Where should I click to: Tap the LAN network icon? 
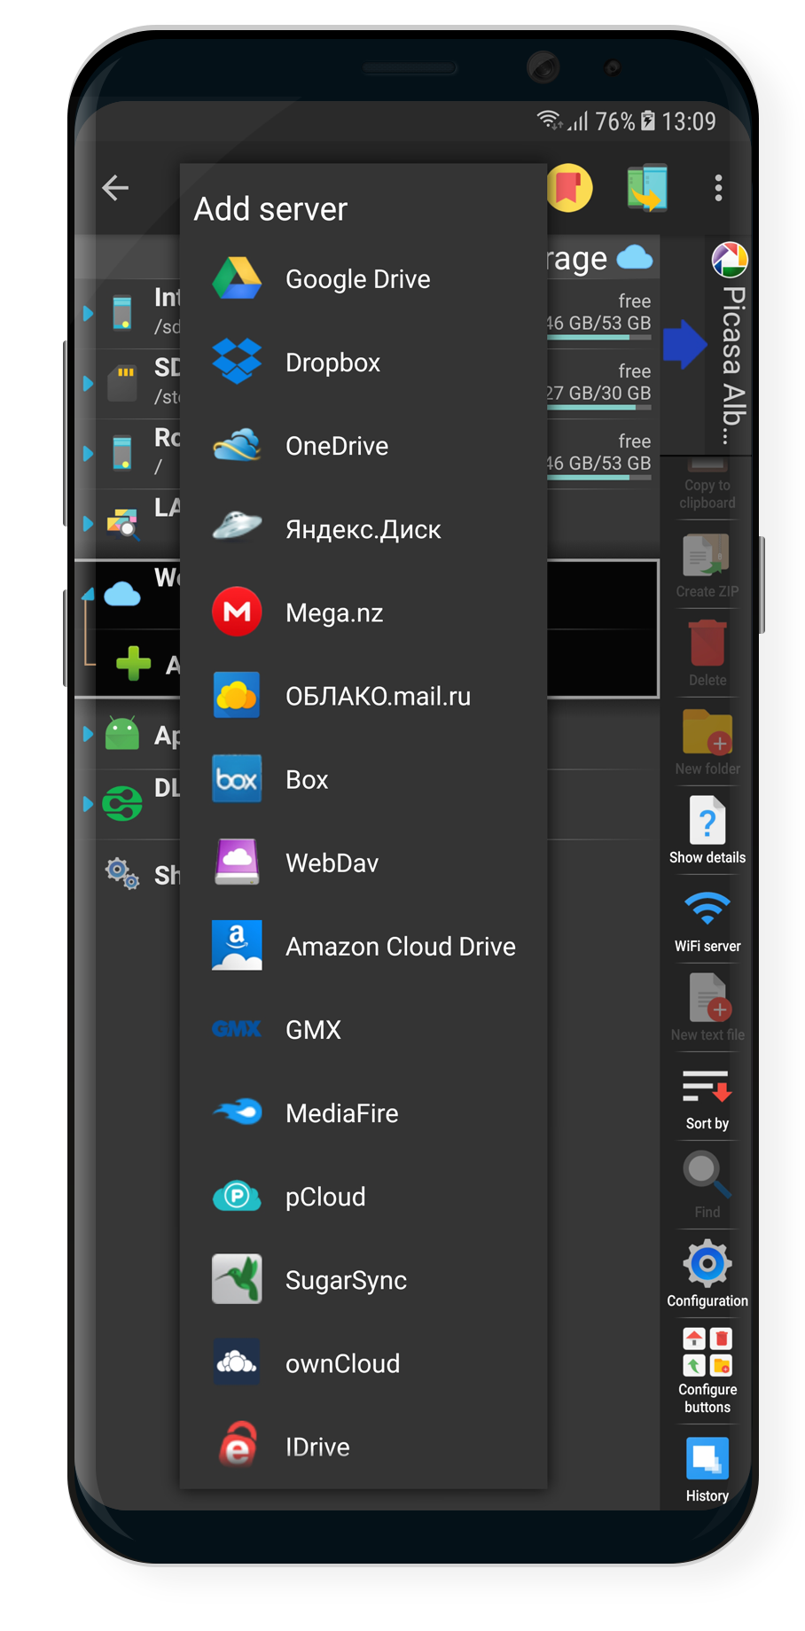click(x=122, y=523)
